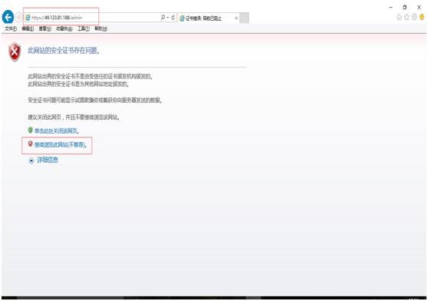This screenshot has width=428, height=301.
Task: Open a new tab with blank tab button
Action: 244,18
